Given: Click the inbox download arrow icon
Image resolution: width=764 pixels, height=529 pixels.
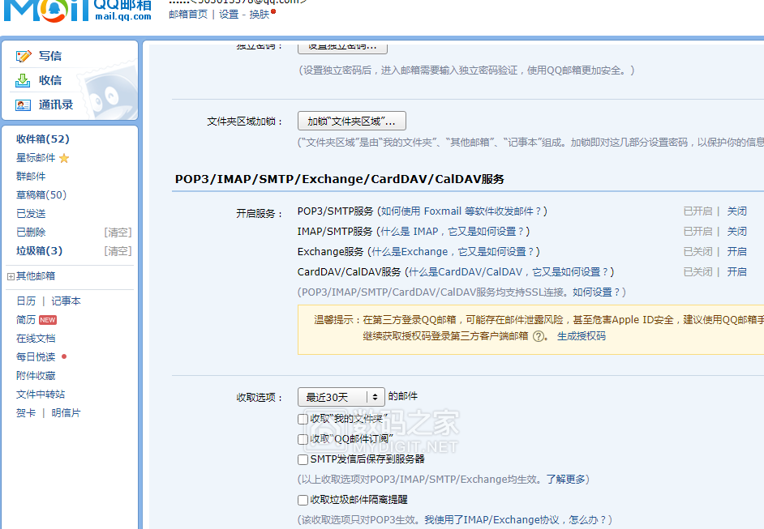Looking at the screenshot, I should pyautogui.click(x=24, y=81).
